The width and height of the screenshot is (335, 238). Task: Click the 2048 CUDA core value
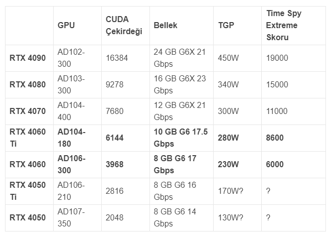(x=115, y=217)
